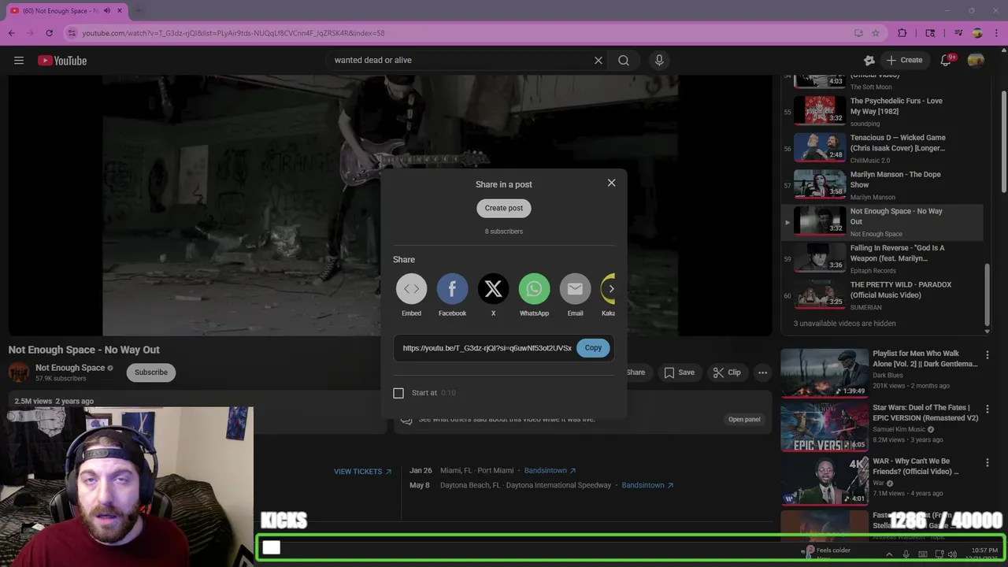Go to YouTube home logo
This screenshot has width=1008, height=567.
(62, 61)
